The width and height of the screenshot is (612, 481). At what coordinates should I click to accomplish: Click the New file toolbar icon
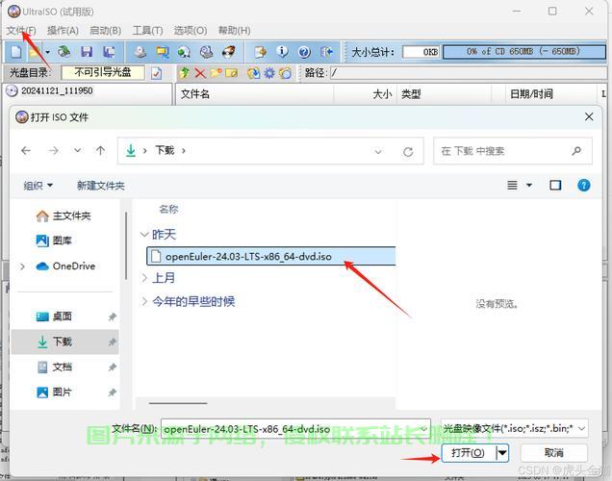pyautogui.click(x=16, y=52)
